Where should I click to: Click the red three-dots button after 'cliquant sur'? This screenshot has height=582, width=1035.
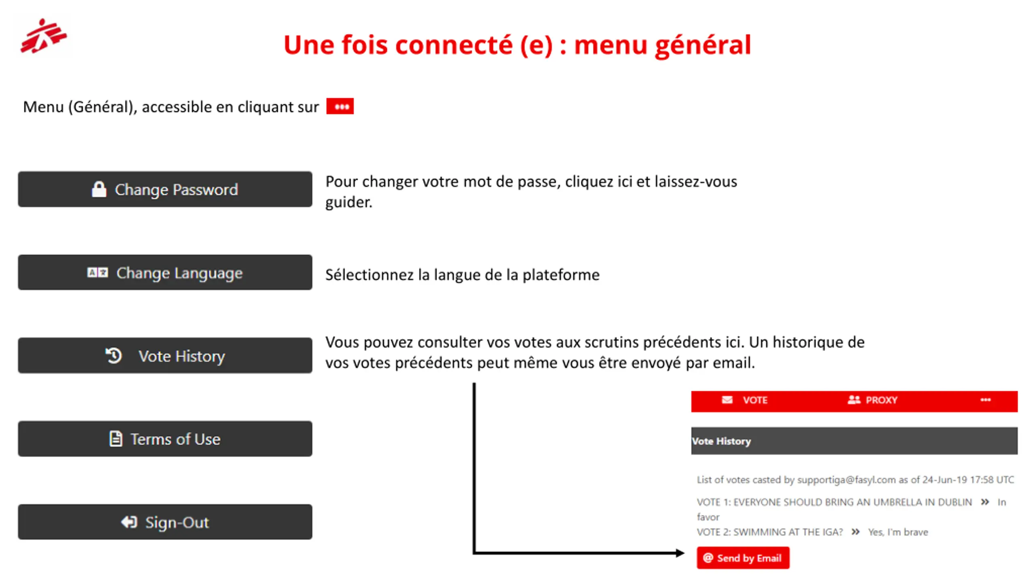[x=340, y=106]
